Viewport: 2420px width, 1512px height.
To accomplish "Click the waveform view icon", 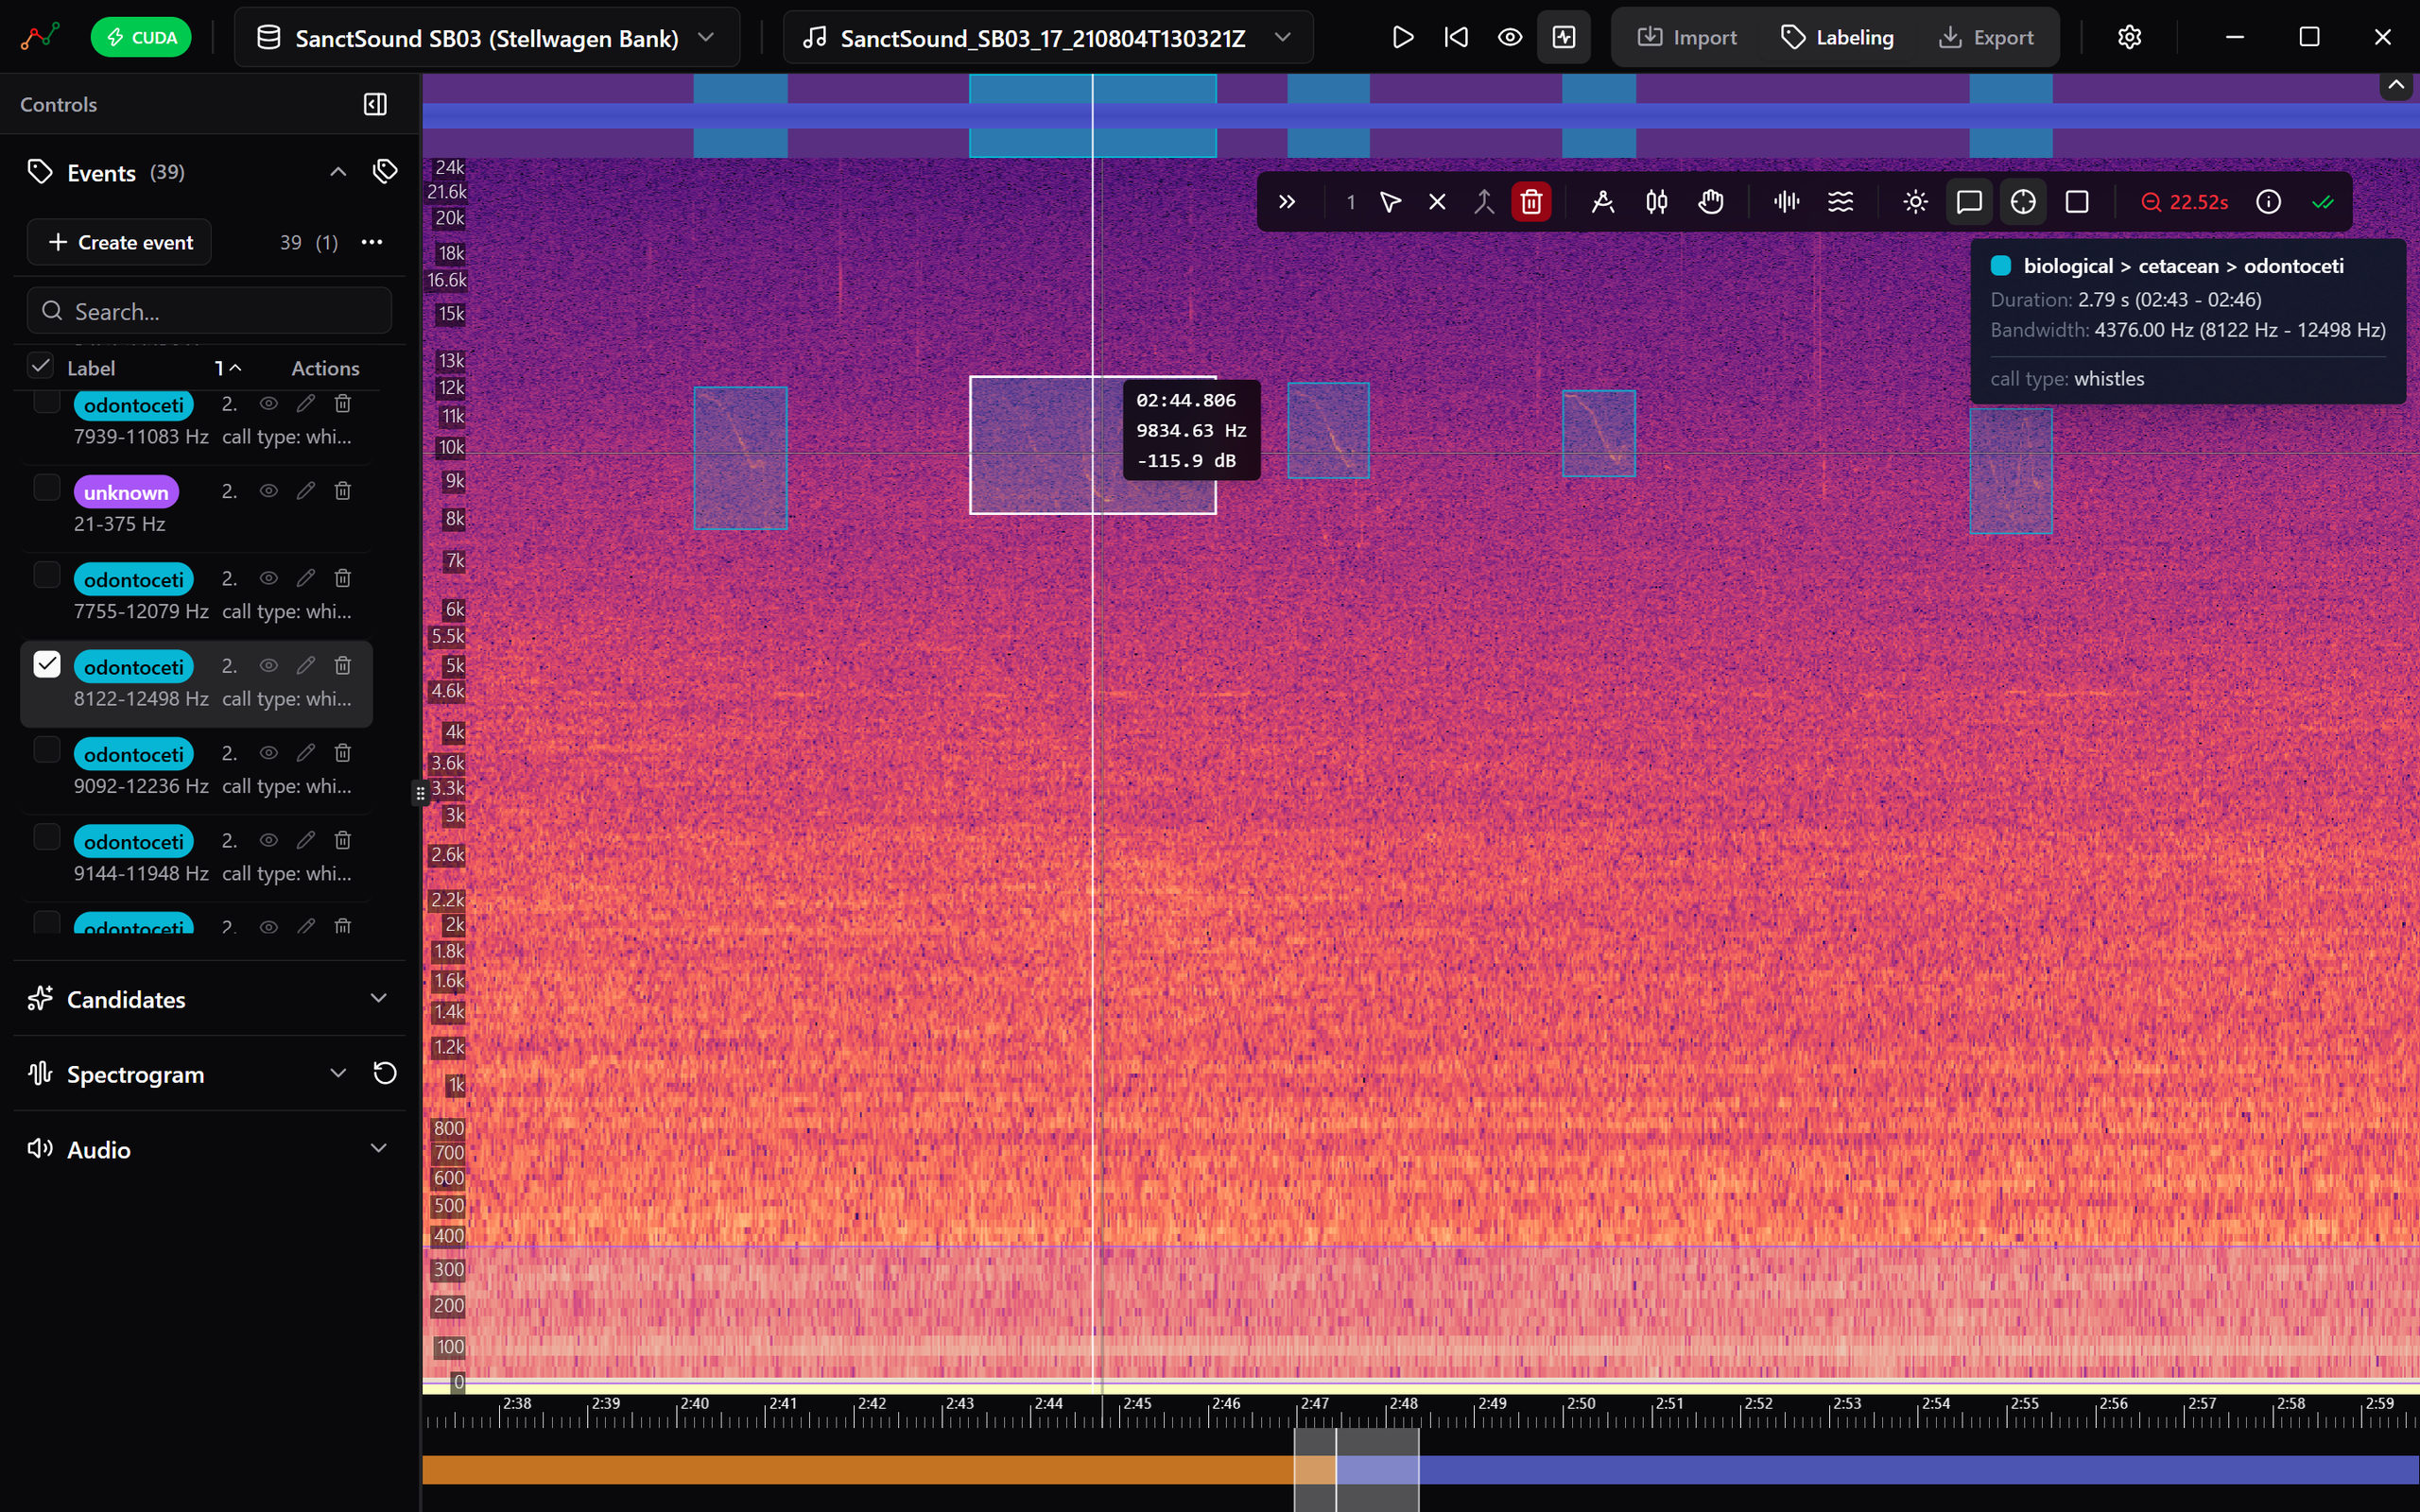I will coord(1786,202).
